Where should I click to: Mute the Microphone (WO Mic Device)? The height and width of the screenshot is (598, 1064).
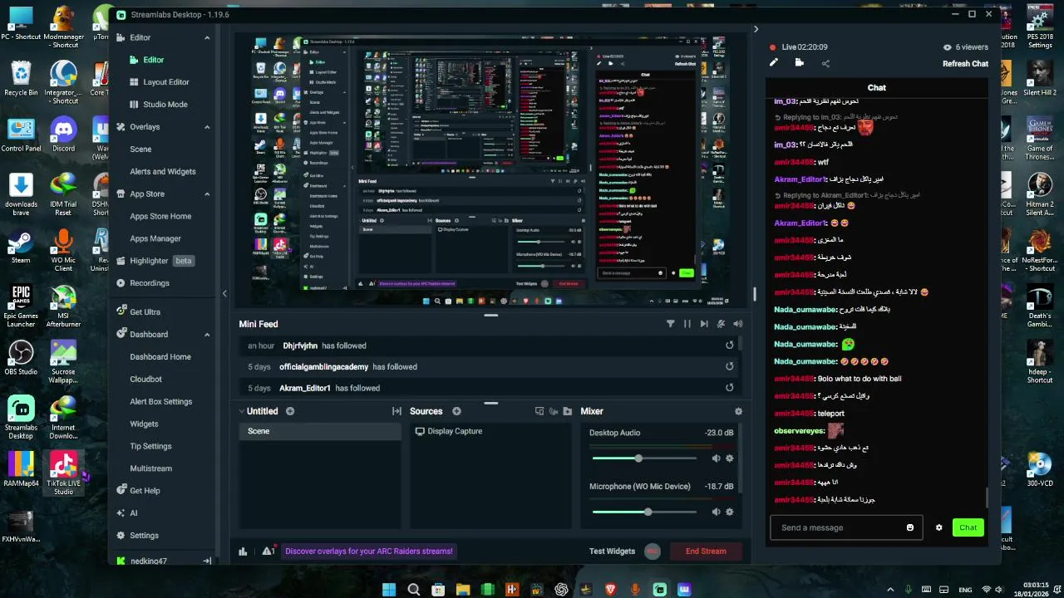coord(716,512)
